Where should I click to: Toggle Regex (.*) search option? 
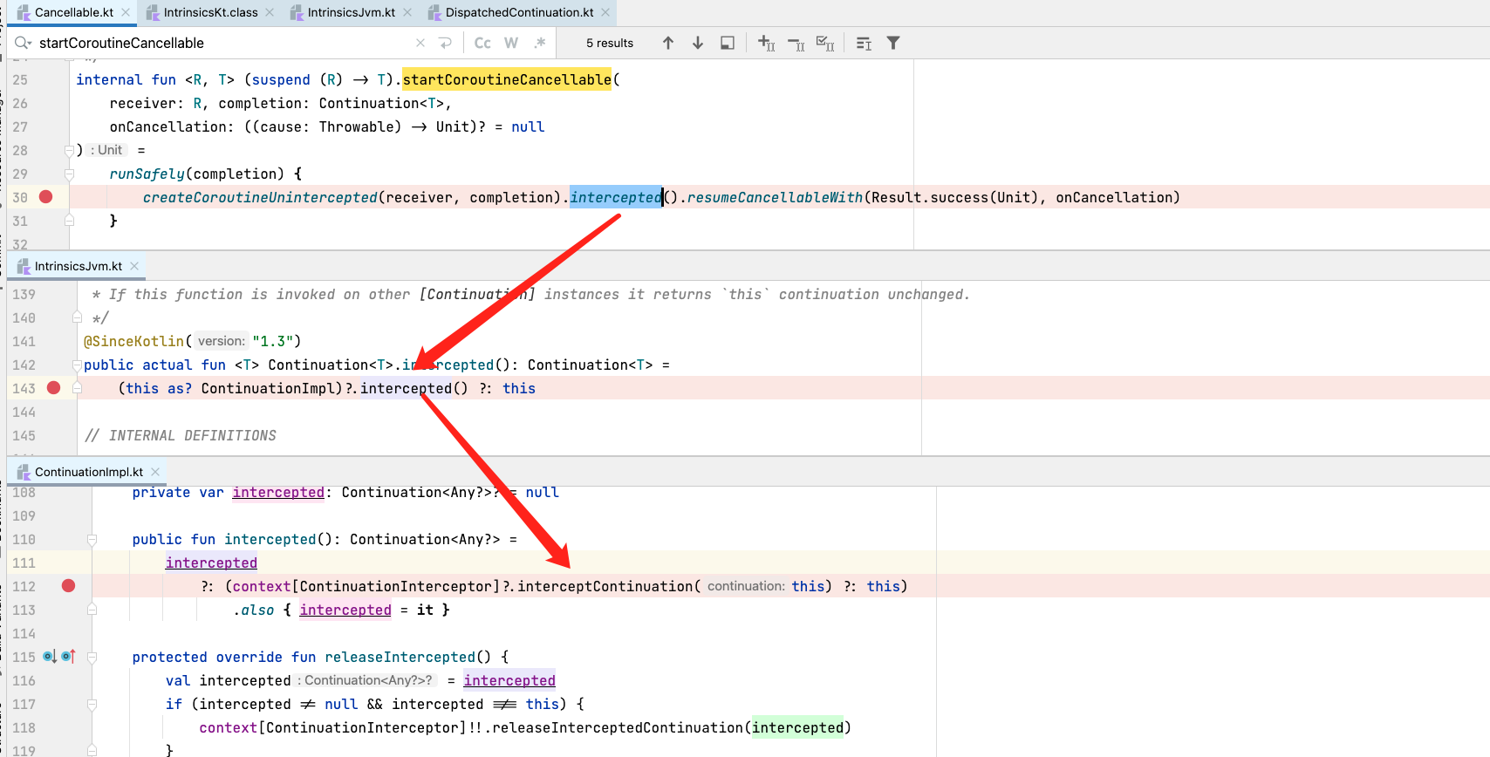tap(540, 43)
